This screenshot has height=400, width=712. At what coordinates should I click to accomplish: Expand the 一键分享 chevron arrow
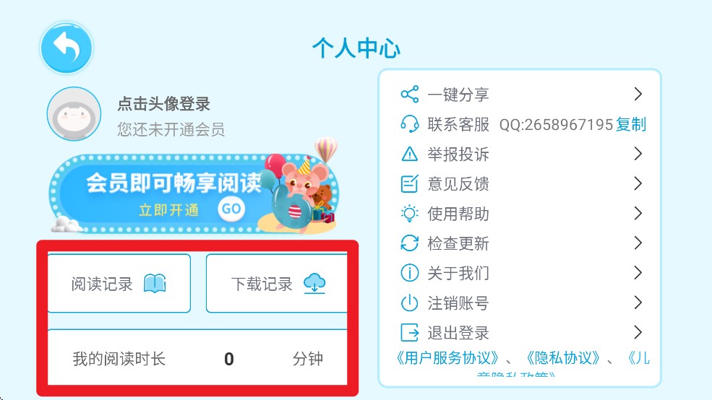[x=638, y=94]
